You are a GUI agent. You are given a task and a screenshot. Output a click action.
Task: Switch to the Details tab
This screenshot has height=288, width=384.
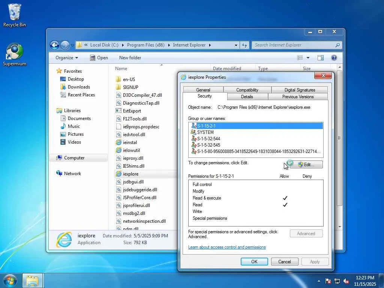tap(247, 97)
